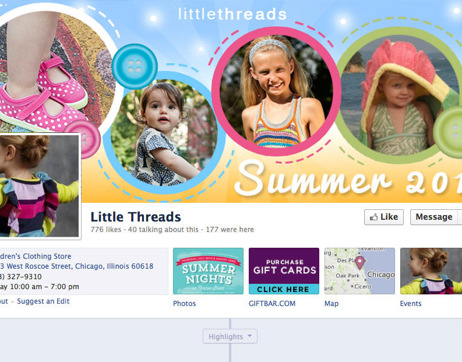Click the Photos link
The image size is (462, 362).
185,303
